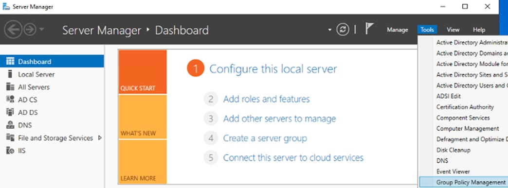
Task: Click Add other servers to manage
Action: coord(279,119)
